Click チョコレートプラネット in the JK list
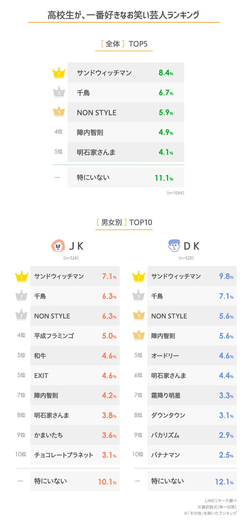The image size is (248, 524). point(64,455)
